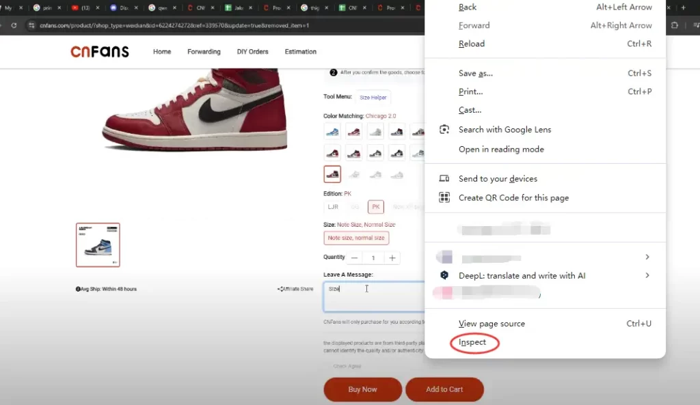Select the PK edition option

coord(376,207)
